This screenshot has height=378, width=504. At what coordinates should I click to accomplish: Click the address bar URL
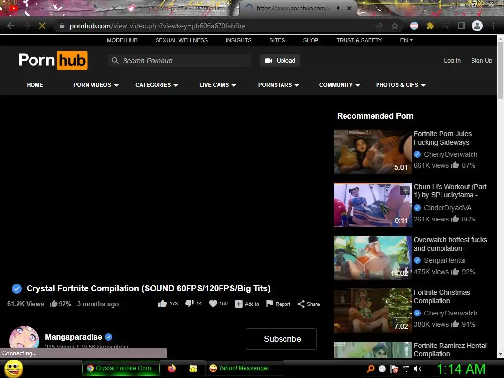click(x=157, y=26)
